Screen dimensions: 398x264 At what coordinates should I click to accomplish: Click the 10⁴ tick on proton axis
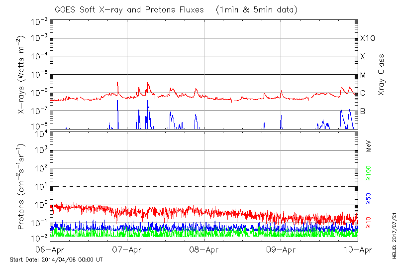[x=40, y=133]
